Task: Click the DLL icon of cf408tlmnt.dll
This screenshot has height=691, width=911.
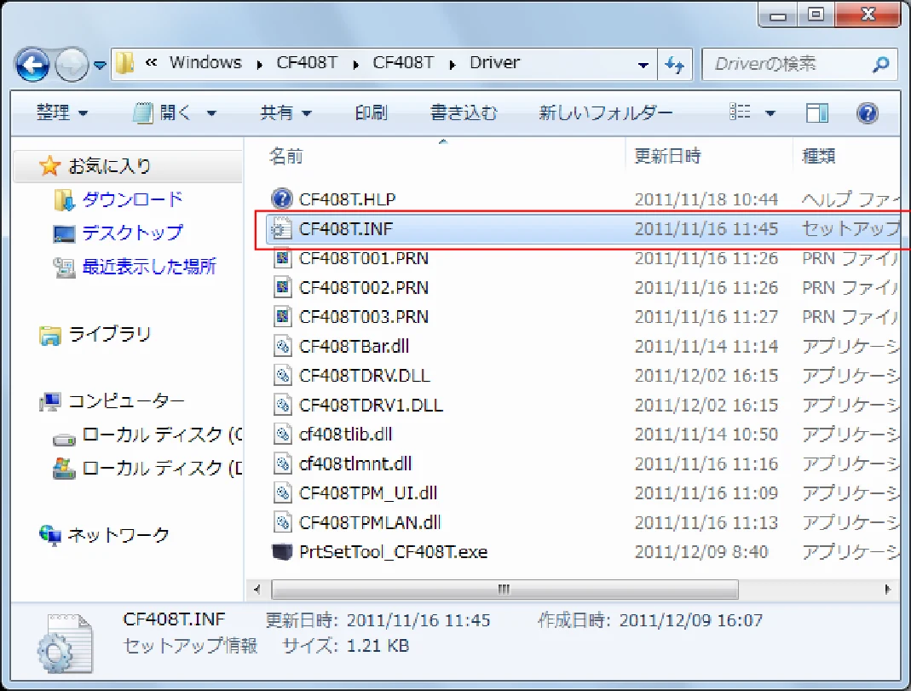Action: pos(282,464)
